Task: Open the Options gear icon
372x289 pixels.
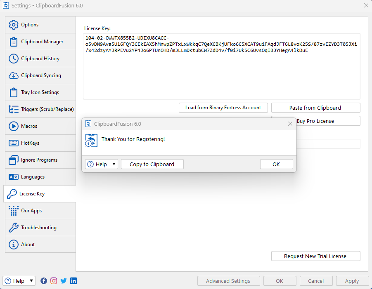Action: click(x=14, y=25)
